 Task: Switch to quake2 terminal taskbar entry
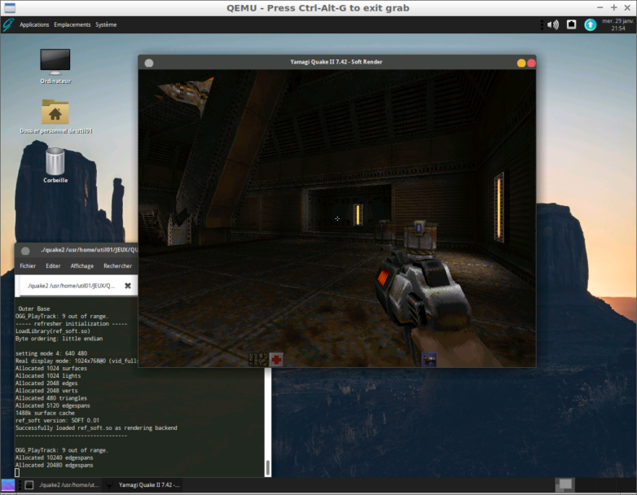pyautogui.click(x=63, y=485)
